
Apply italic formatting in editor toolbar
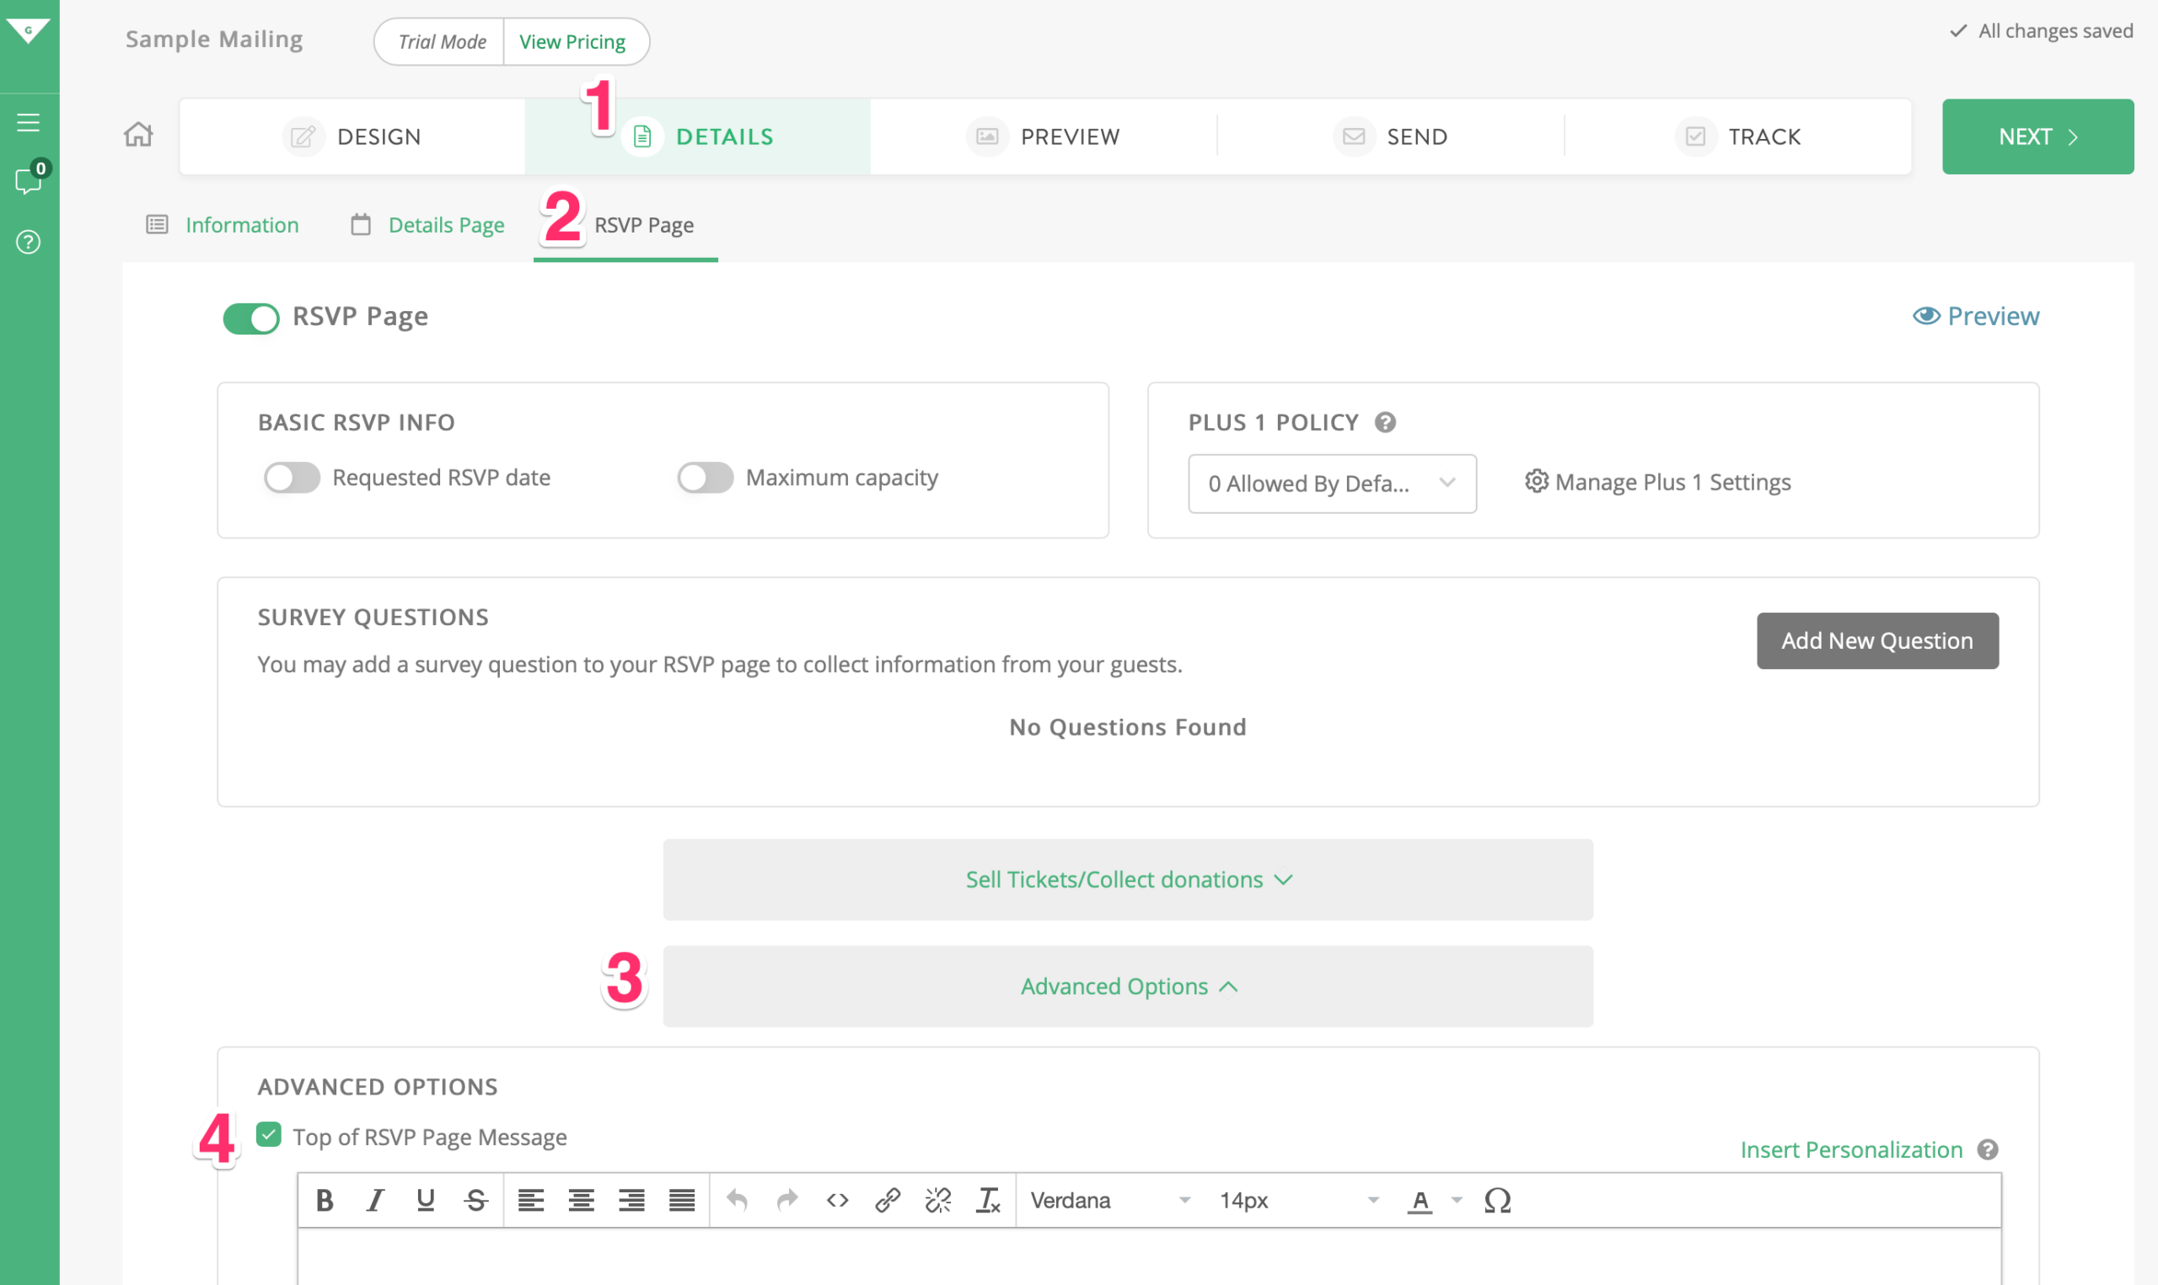(x=375, y=1200)
